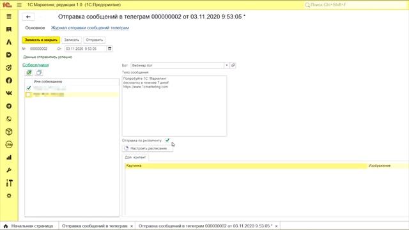Click the uncheck all recipients icon
This screenshot has height=230, width=409.
click(39, 72)
